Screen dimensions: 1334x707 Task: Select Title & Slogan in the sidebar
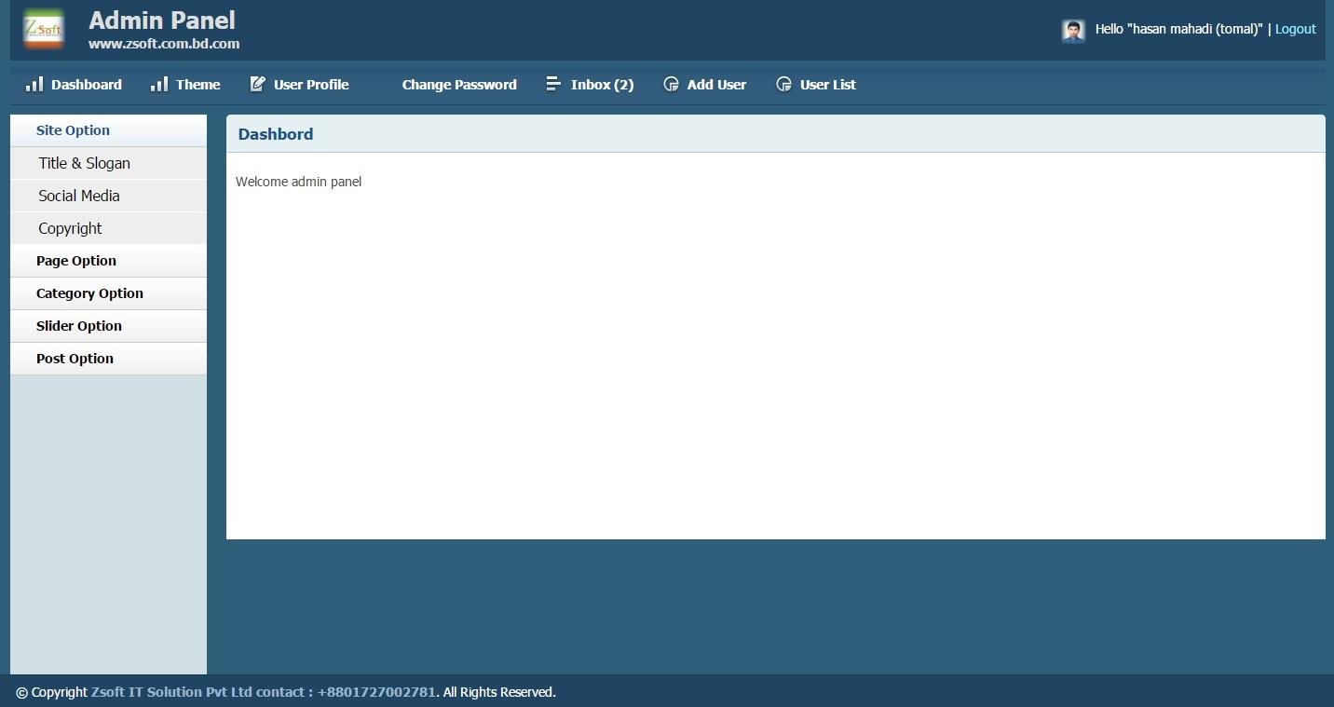click(84, 163)
